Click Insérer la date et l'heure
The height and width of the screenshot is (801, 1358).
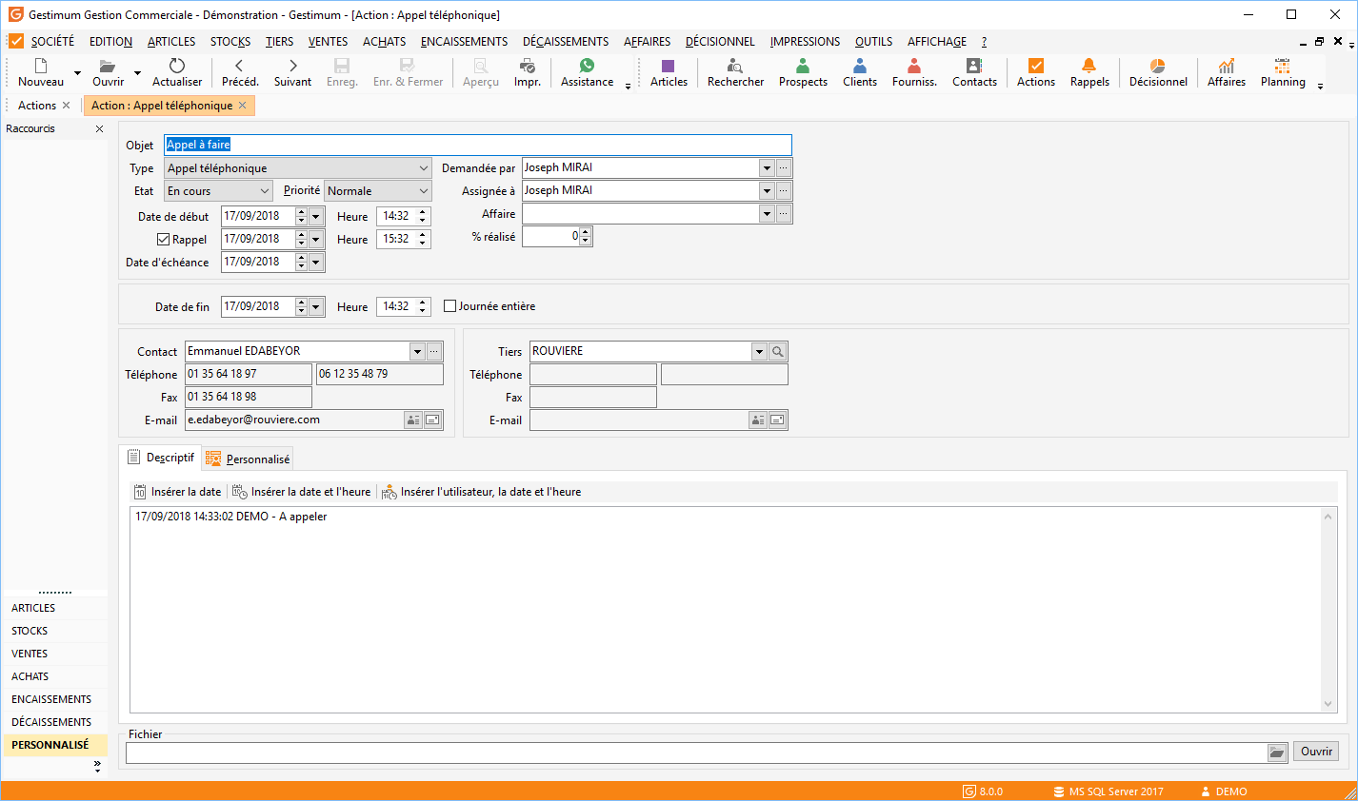point(302,492)
